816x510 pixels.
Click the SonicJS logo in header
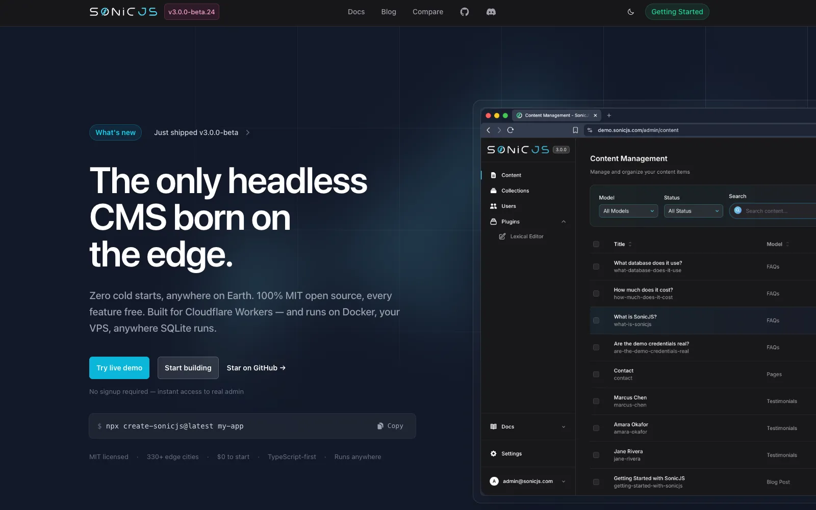pos(123,12)
